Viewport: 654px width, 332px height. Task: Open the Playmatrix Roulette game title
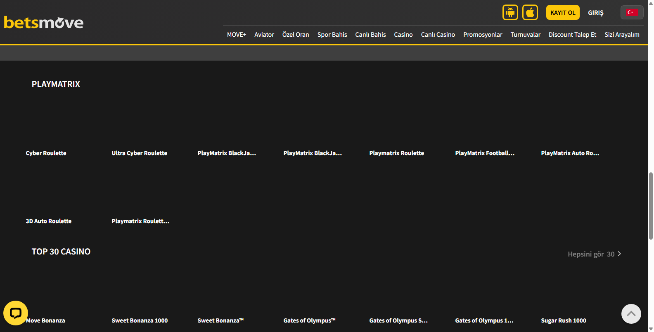[x=397, y=153]
